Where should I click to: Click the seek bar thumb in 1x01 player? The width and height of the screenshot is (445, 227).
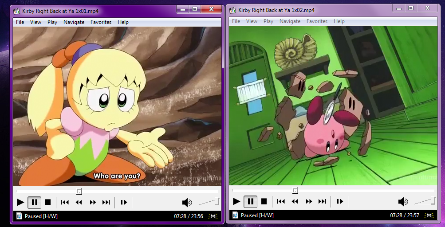(79, 192)
